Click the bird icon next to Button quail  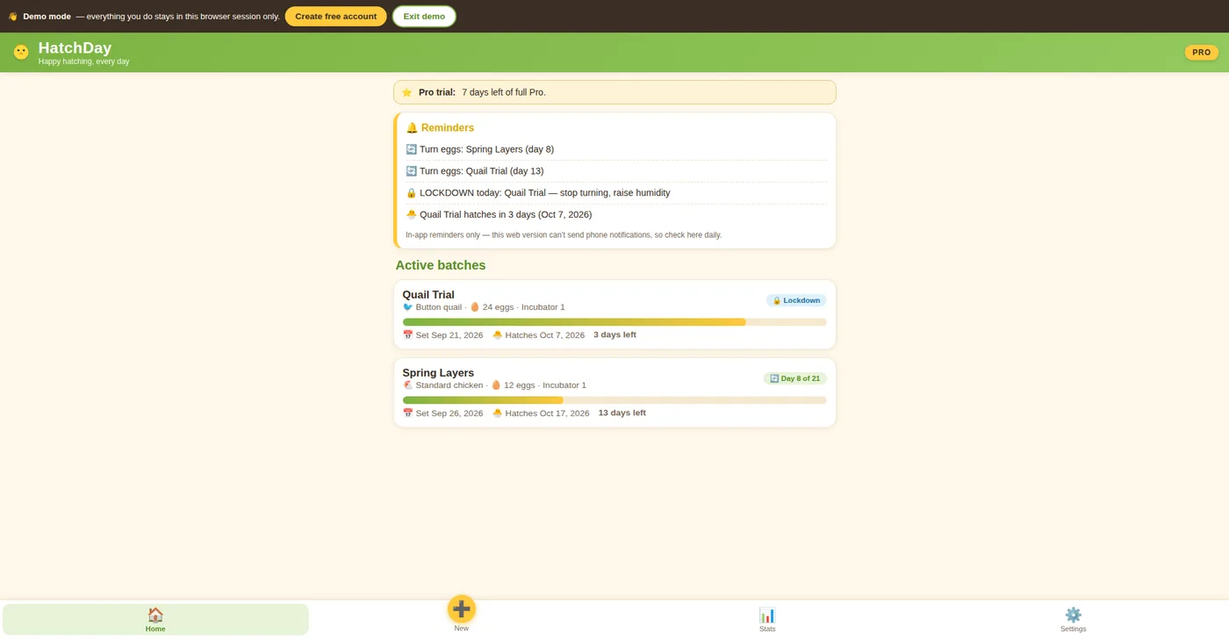[407, 307]
